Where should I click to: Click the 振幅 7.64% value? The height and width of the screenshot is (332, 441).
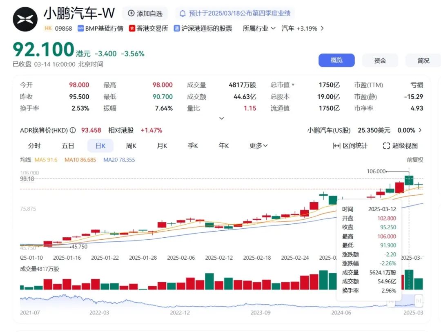(164, 108)
